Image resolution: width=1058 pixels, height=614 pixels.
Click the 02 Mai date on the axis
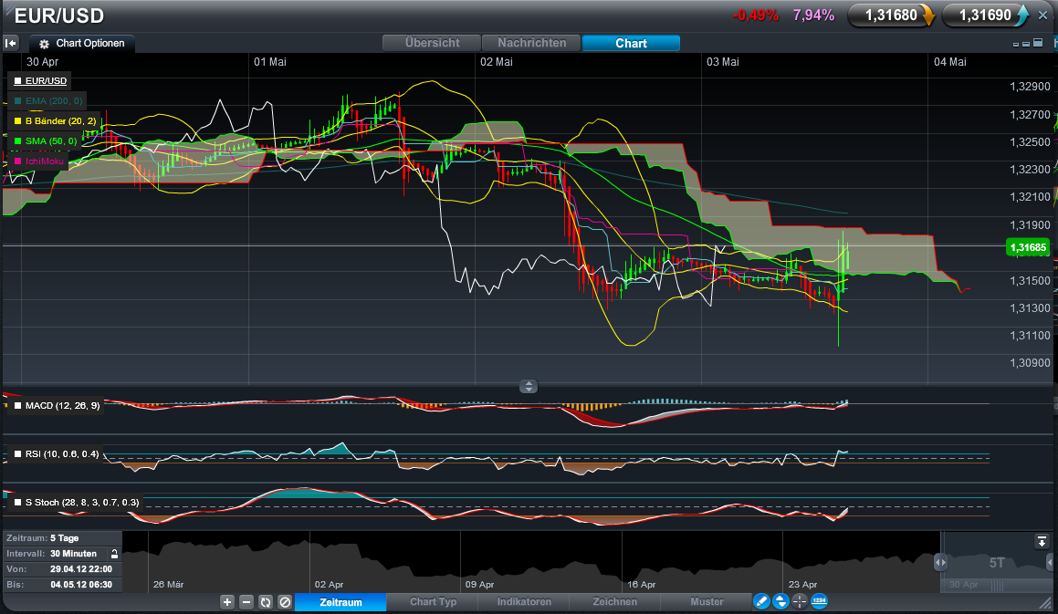click(496, 62)
